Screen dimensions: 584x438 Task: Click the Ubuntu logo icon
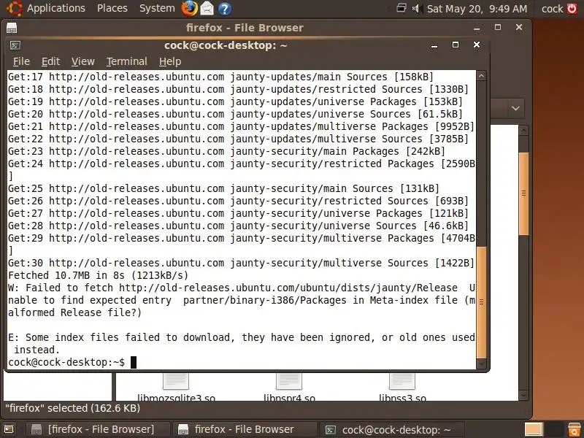(x=14, y=8)
